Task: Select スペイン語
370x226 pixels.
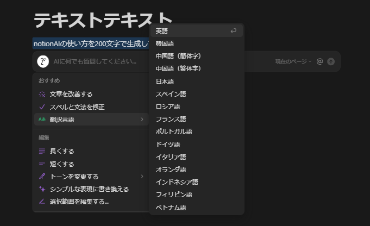Action: click(197, 94)
